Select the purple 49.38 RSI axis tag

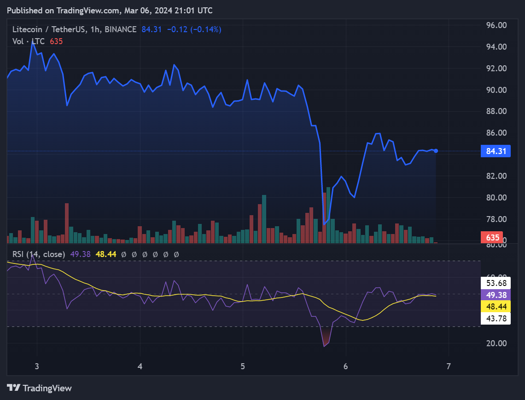pyautogui.click(x=495, y=295)
